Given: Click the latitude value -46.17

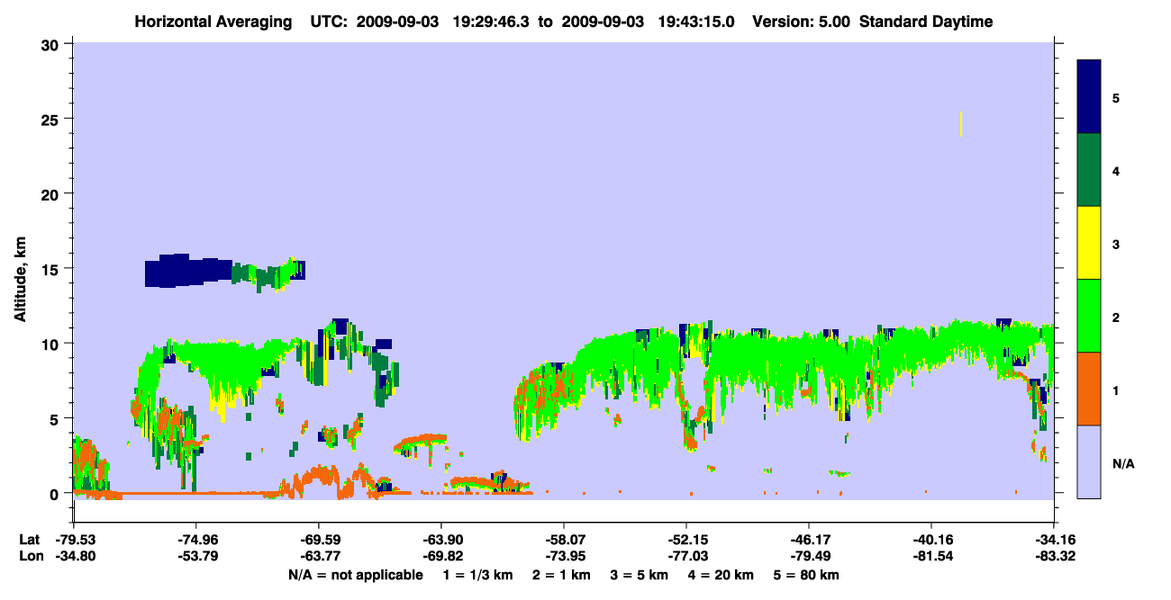Looking at the screenshot, I should tap(808, 541).
